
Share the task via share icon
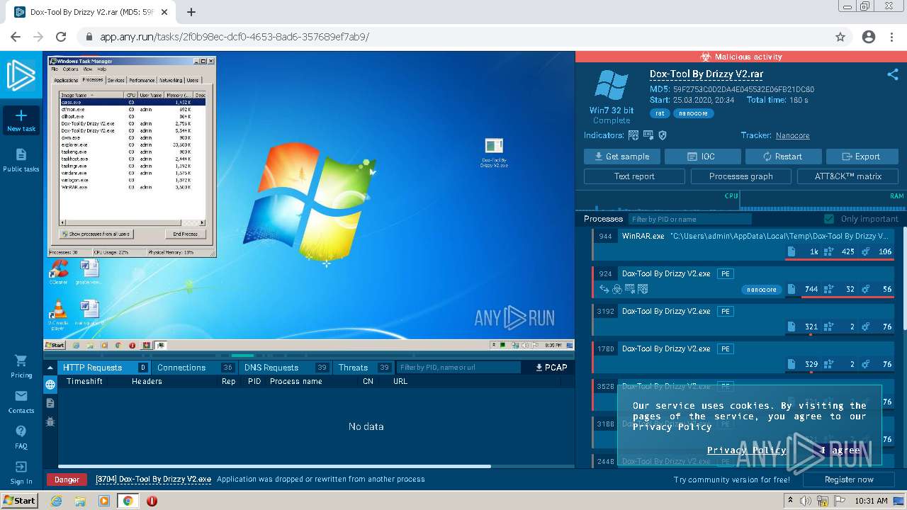tap(892, 74)
